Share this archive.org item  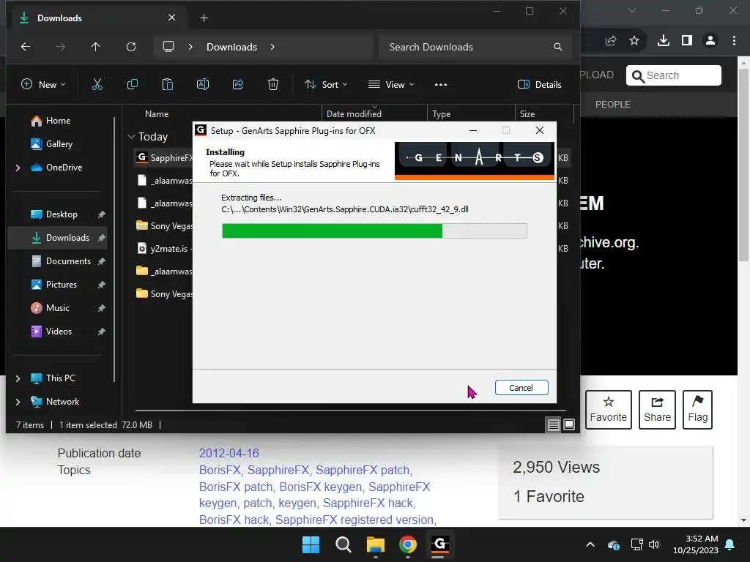pyautogui.click(x=657, y=410)
